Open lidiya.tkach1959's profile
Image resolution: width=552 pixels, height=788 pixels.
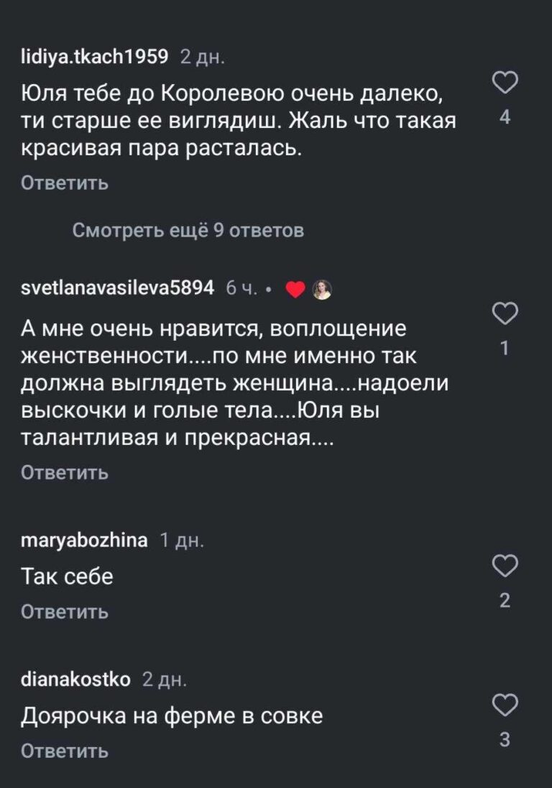[94, 55]
